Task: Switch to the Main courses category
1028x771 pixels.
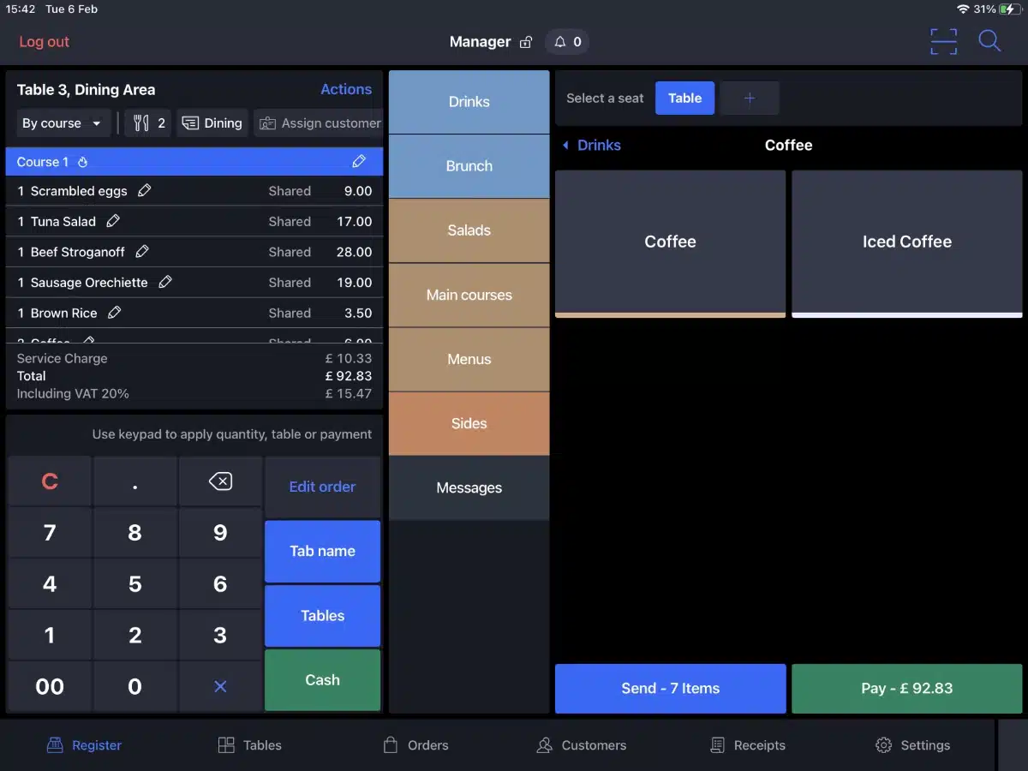Action: pos(469,295)
